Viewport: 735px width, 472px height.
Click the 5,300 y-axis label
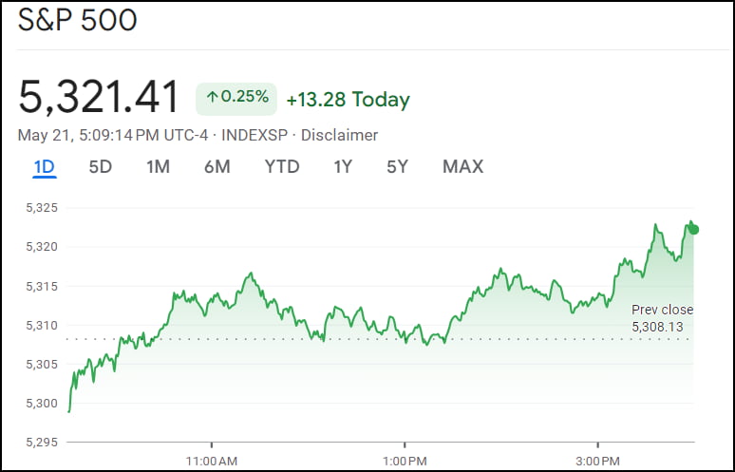pyautogui.click(x=42, y=403)
